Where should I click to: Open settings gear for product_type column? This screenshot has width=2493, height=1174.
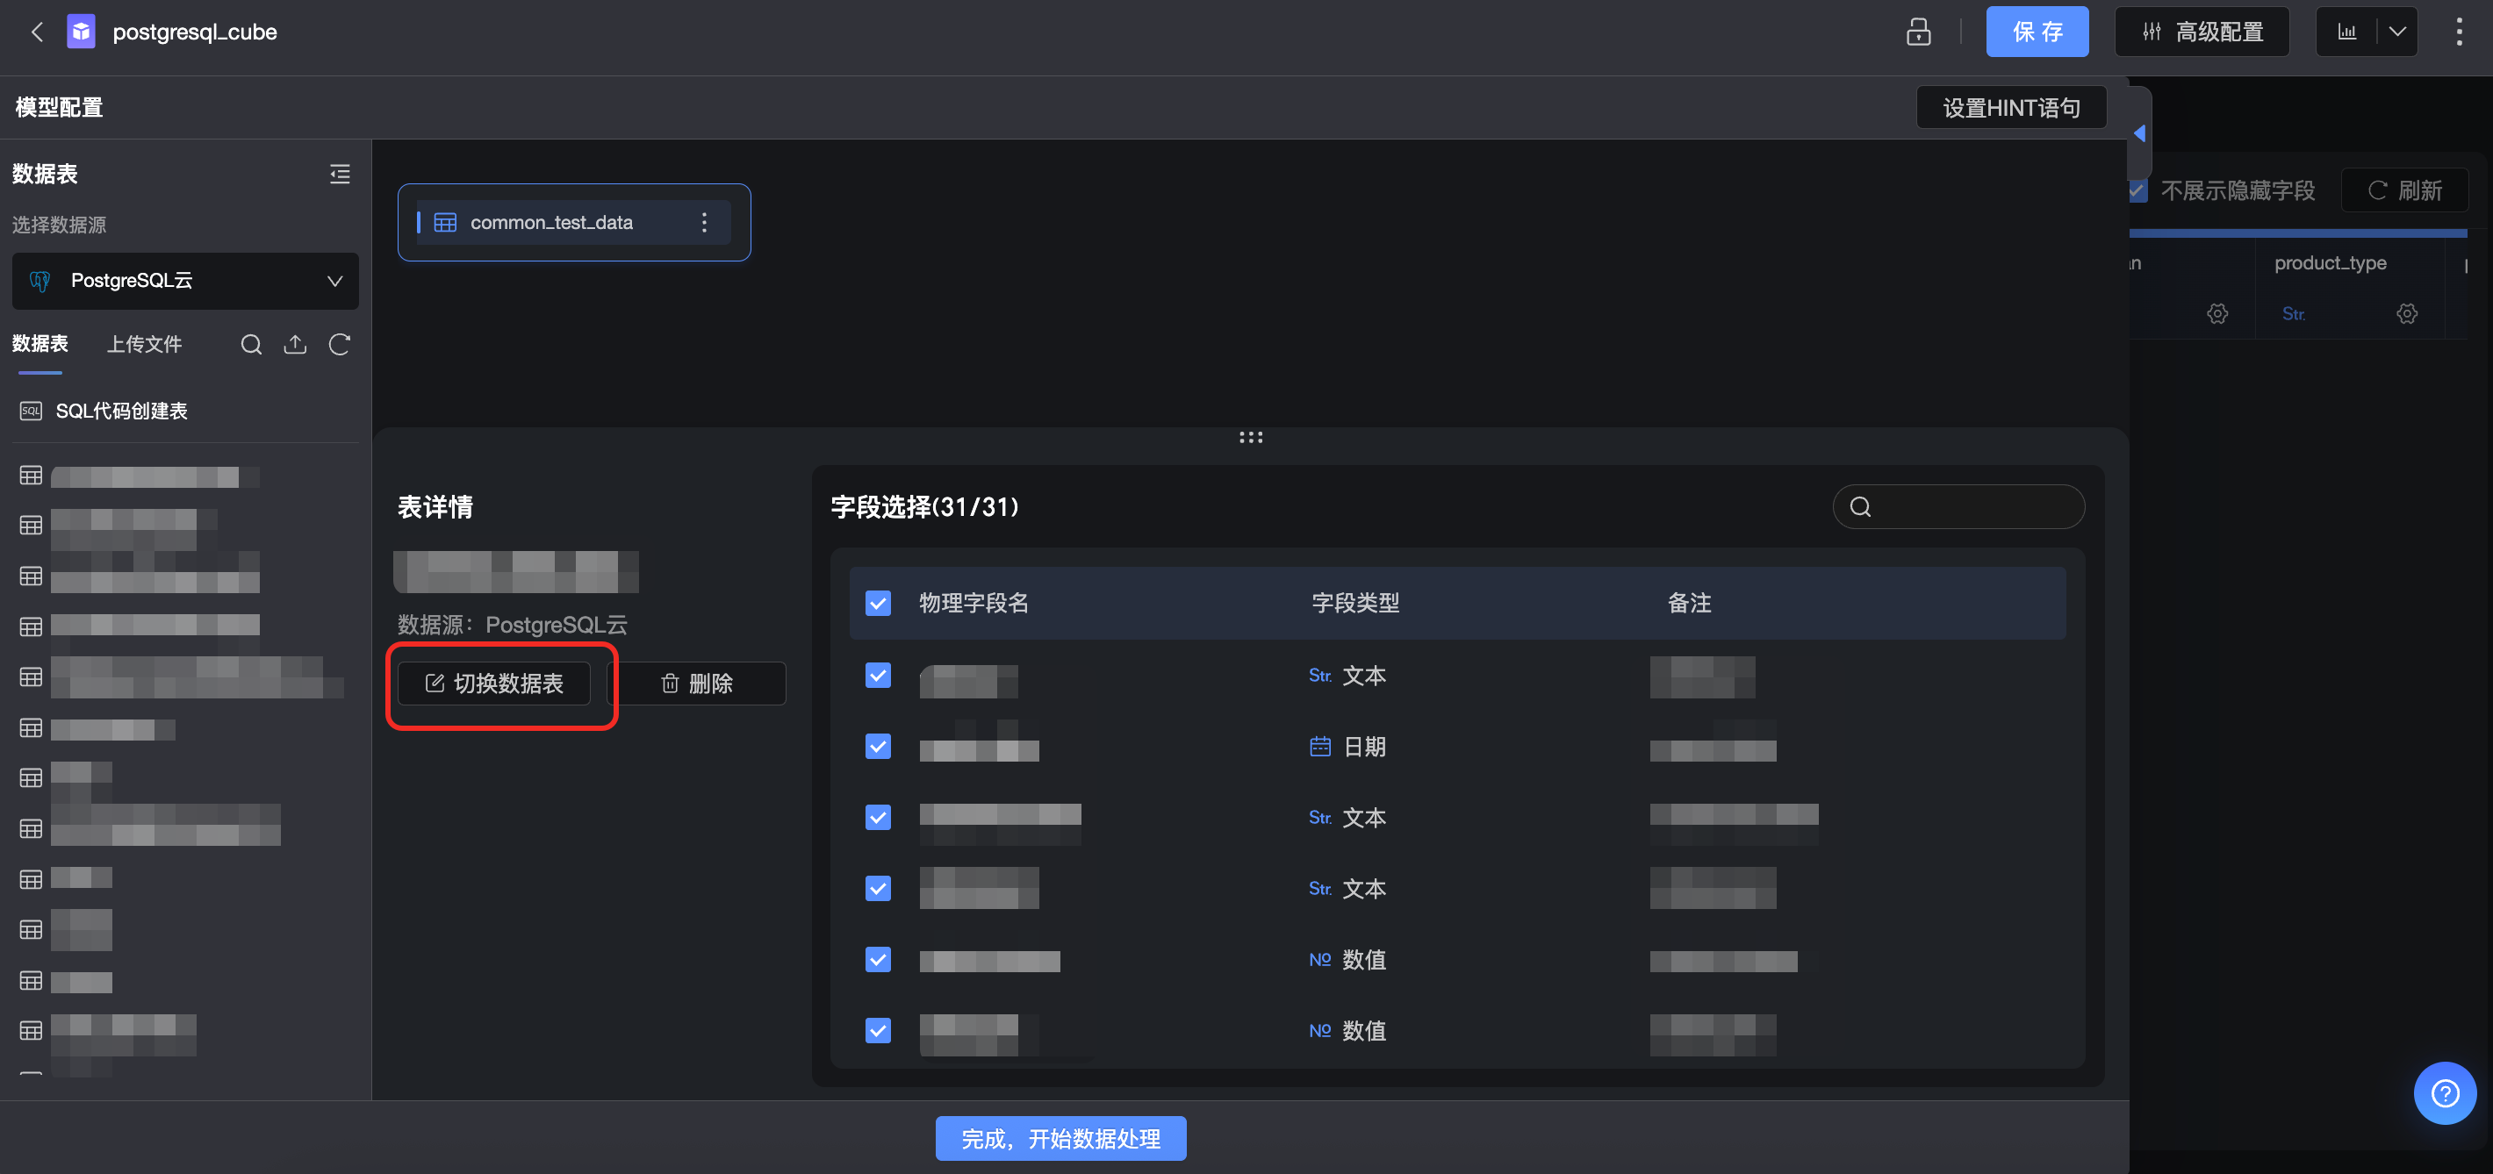click(x=2406, y=313)
